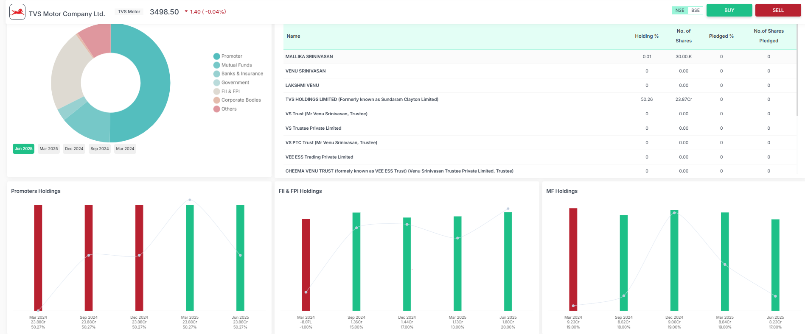805x334 pixels.
Task: Click the TVS HOLDINGS LIMITED row
Action: (x=362, y=100)
